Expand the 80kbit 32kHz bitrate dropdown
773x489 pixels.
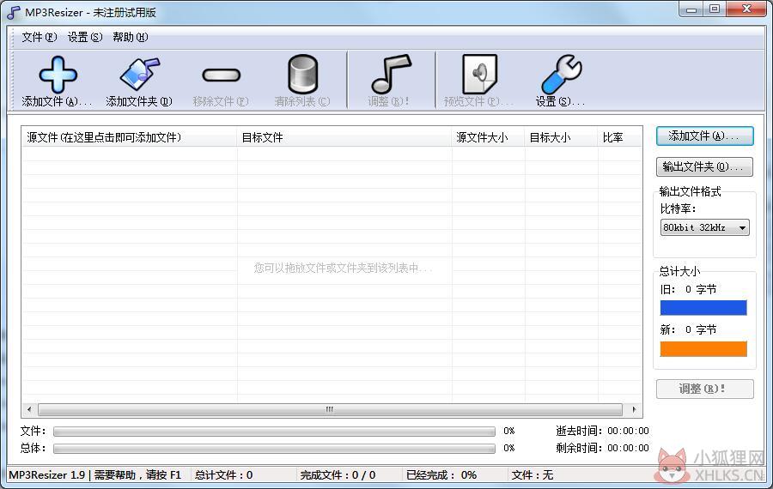pos(742,227)
